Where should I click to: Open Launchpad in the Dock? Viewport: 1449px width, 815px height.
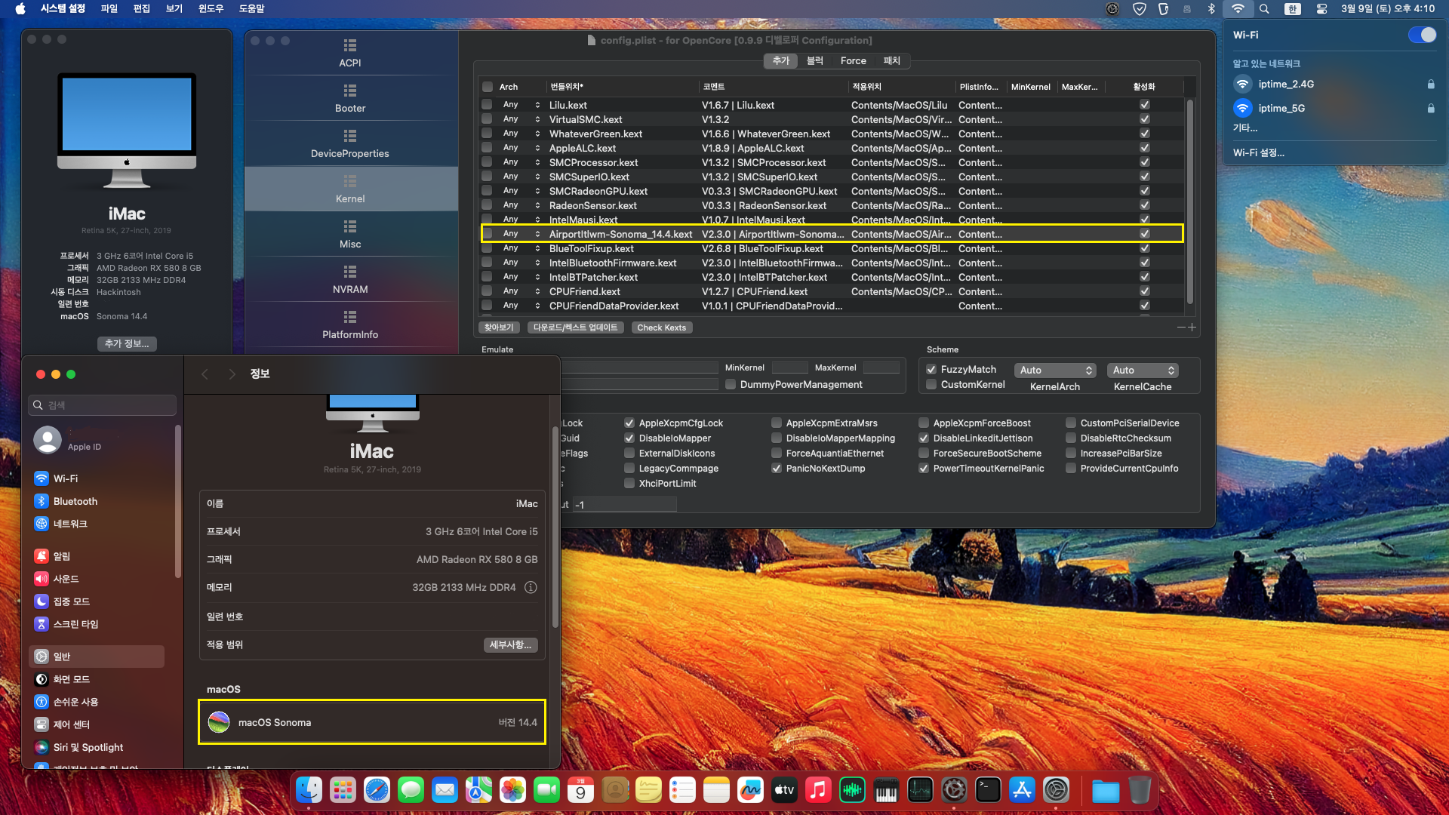[343, 790]
